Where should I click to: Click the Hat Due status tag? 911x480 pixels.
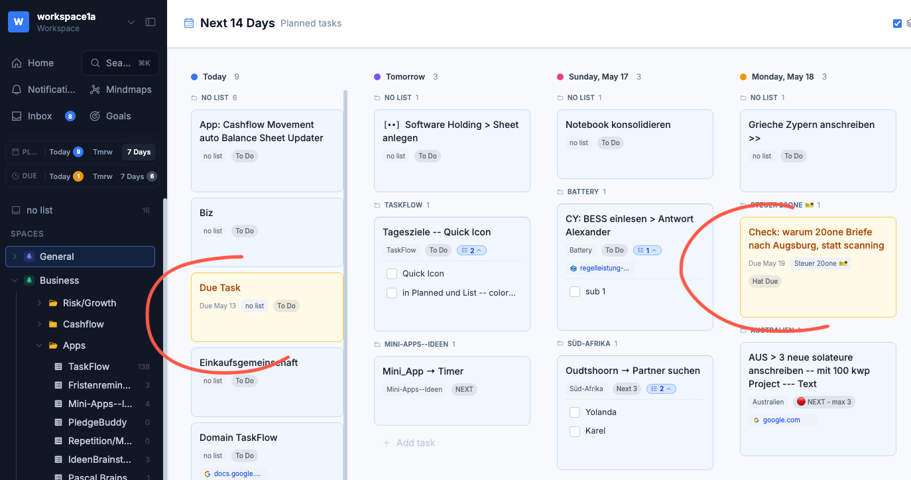coord(765,281)
